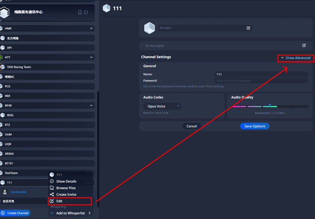
Task: Open the server chat bubble icon
Action: click(x=86, y=12)
